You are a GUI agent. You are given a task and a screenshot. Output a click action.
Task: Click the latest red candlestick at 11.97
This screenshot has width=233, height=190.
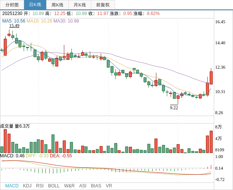point(211,78)
